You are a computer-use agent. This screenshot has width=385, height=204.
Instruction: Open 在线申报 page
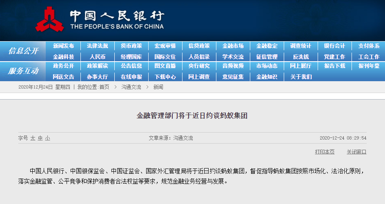[131, 77]
